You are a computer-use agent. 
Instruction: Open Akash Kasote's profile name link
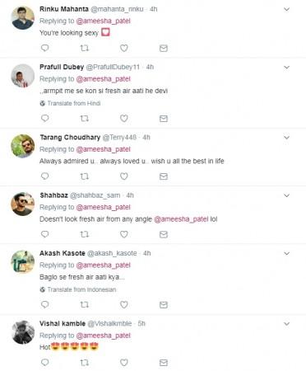(63, 253)
